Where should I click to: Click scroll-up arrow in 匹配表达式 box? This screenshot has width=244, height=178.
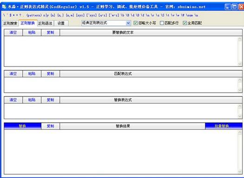click(240, 80)
